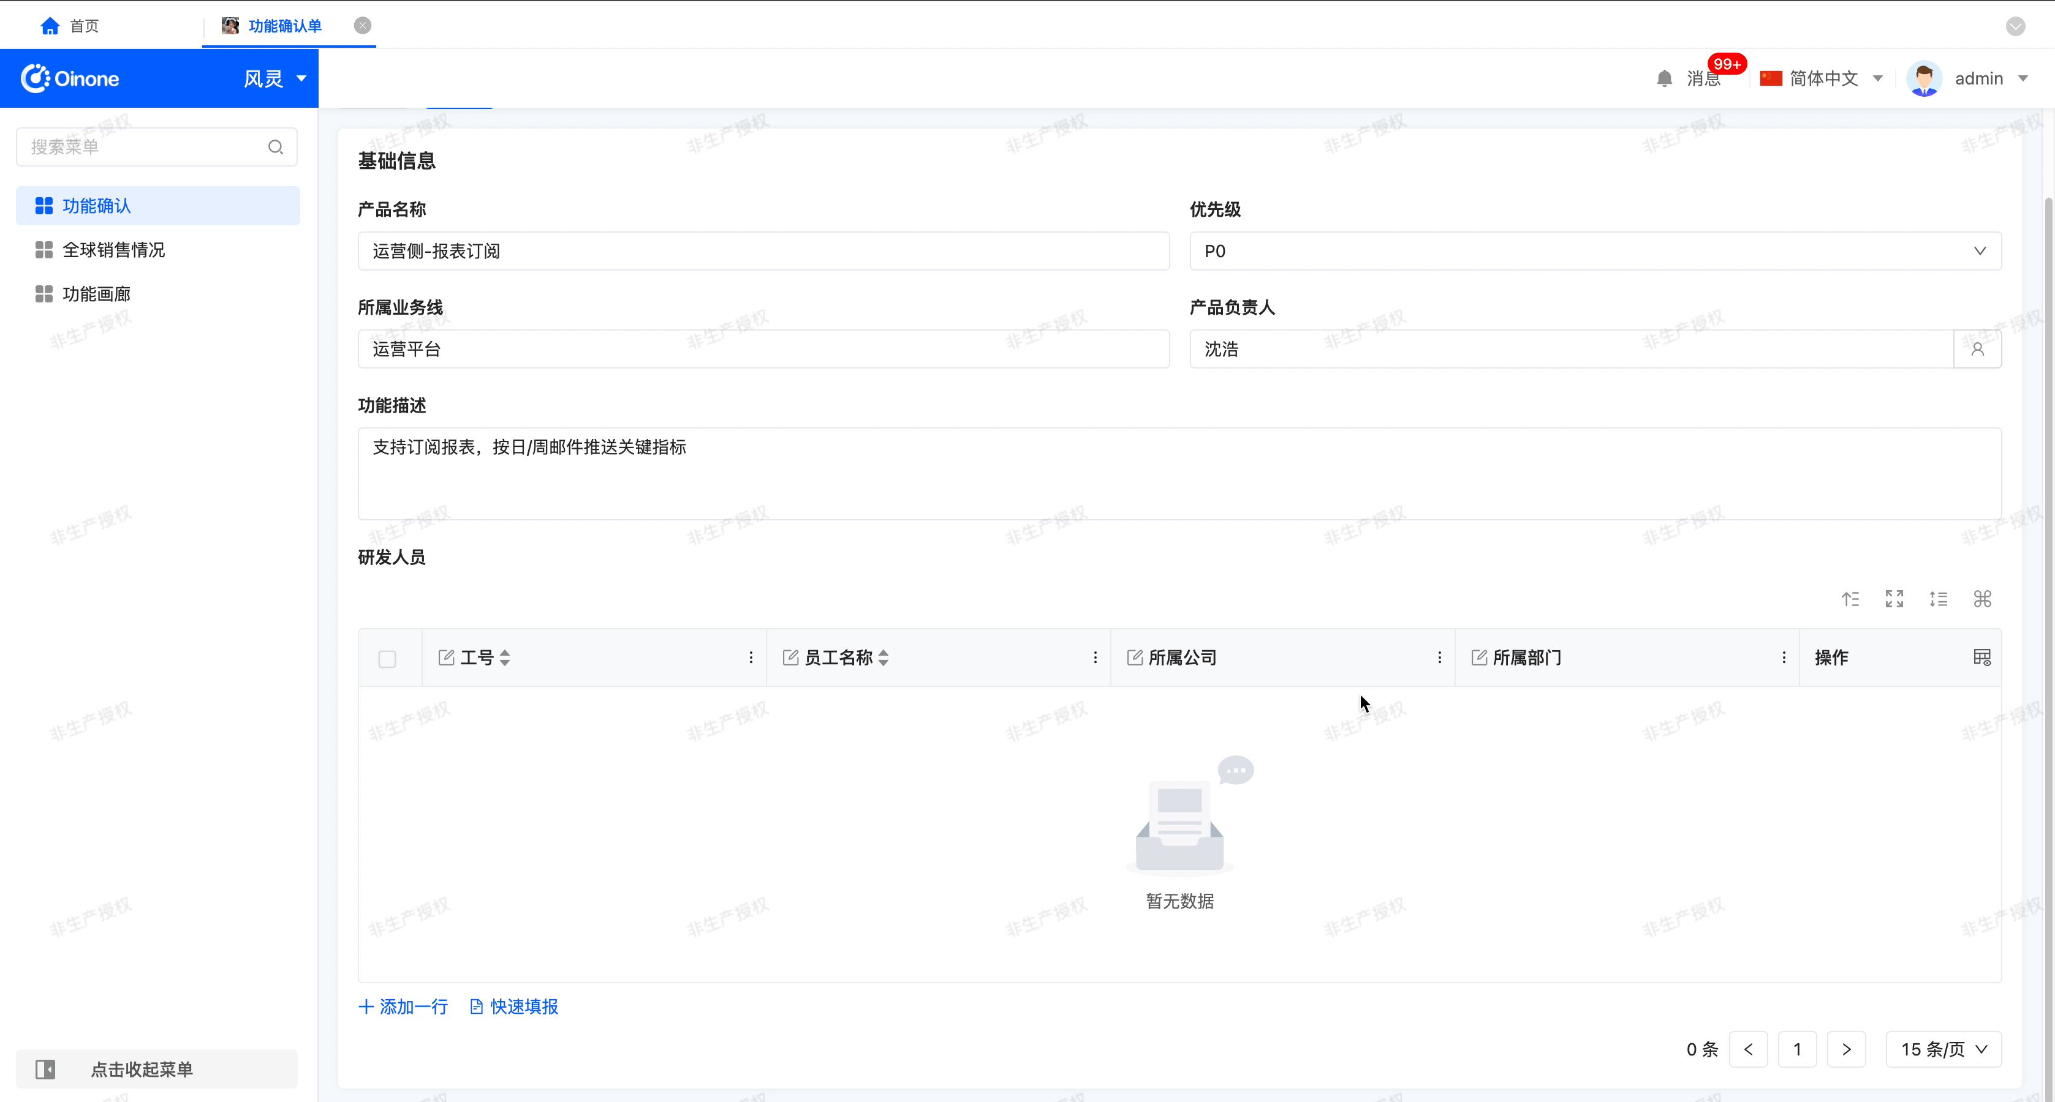Click the 快速填报 link
The width and height of the screenshot is (2055, 1102).
513,1006
